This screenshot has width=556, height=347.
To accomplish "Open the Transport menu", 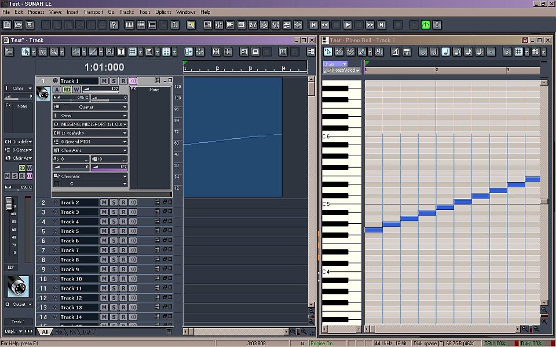I will tap(93, 12).
